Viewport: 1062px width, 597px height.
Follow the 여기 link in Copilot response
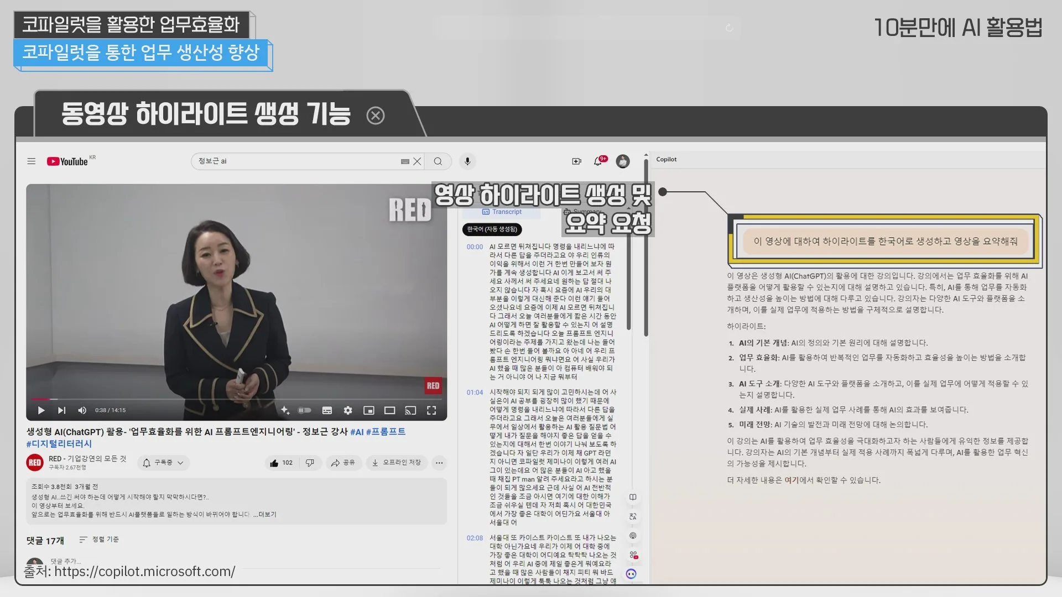(792, 480)
